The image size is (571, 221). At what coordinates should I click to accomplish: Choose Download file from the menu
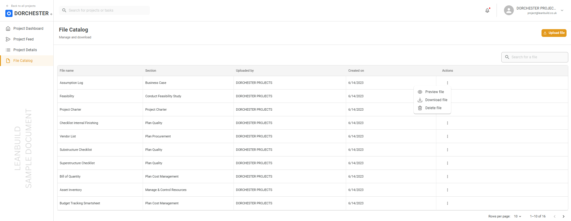pos(436,100)
